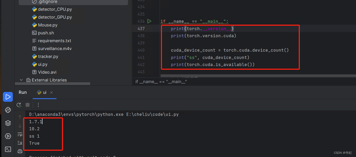This screenshot has width=356, height=157.
Task: Click the Run tool window title
Action: (x=23, y=92)
